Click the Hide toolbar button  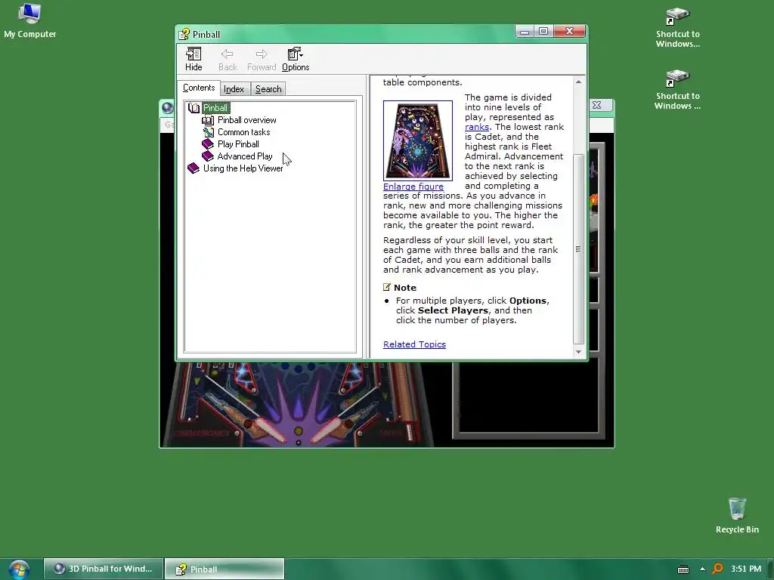(x=193, y=59)
